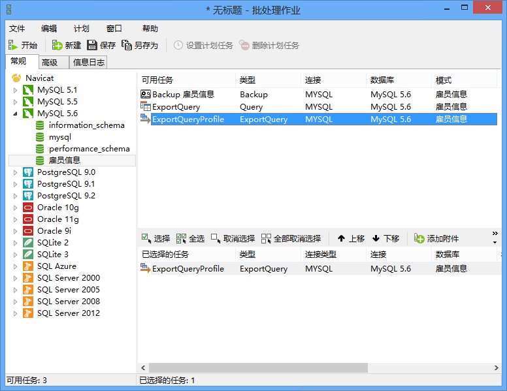Image resolution: width=507 pixels, height=391 pixels.
Task: Expand the SQL Server 2000 tree node
Action: [x=15, y=278]
